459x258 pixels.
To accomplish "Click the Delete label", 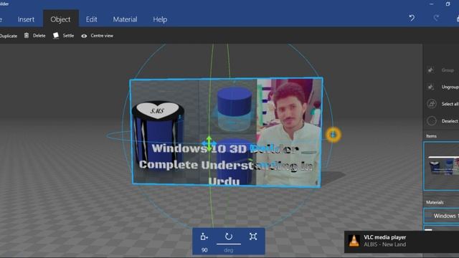I will [39, 35].
